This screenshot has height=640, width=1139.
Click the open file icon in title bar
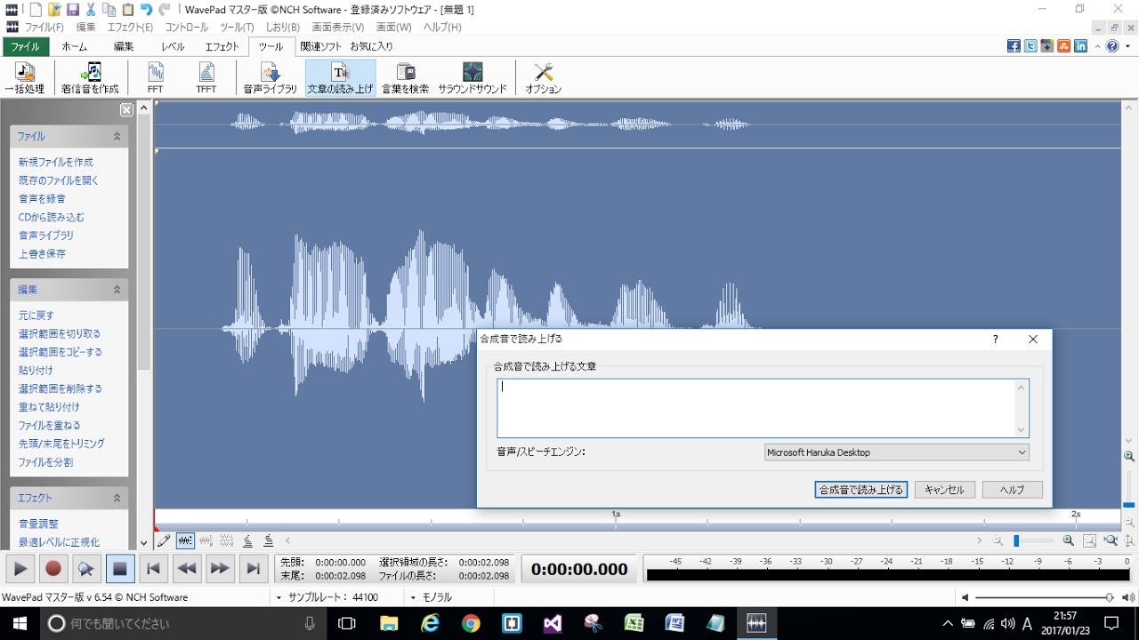[x=55, y=9]
